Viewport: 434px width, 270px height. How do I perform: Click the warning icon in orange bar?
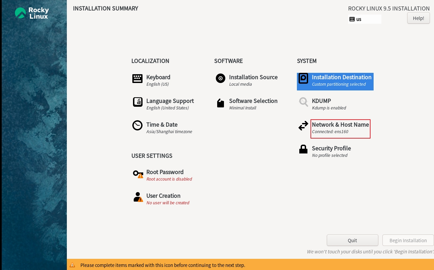point(72,265)
